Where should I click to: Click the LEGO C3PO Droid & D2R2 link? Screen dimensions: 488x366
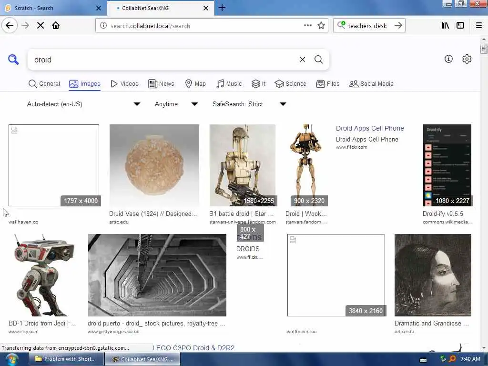coord(193,348)
